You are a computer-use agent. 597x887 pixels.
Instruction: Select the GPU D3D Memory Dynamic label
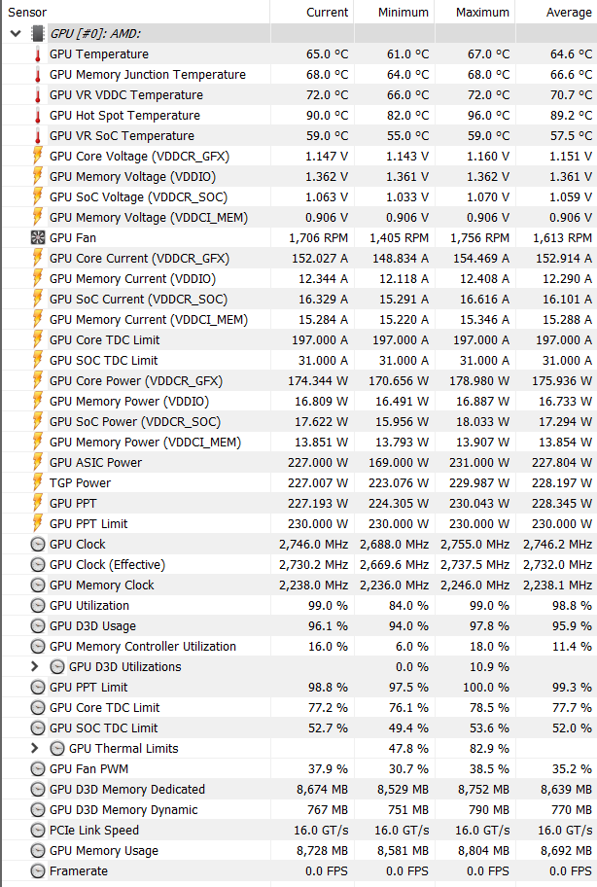click(x=123, y=809)
